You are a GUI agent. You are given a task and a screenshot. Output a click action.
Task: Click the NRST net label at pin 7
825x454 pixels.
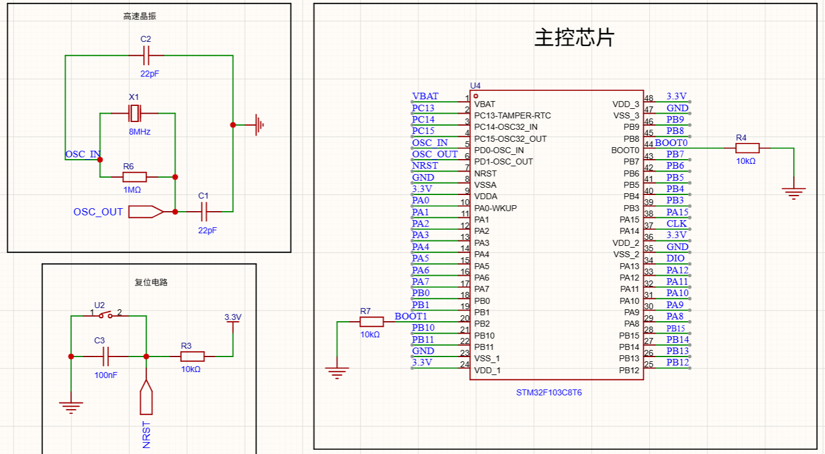pyautogui.click(x=425, y=166)
